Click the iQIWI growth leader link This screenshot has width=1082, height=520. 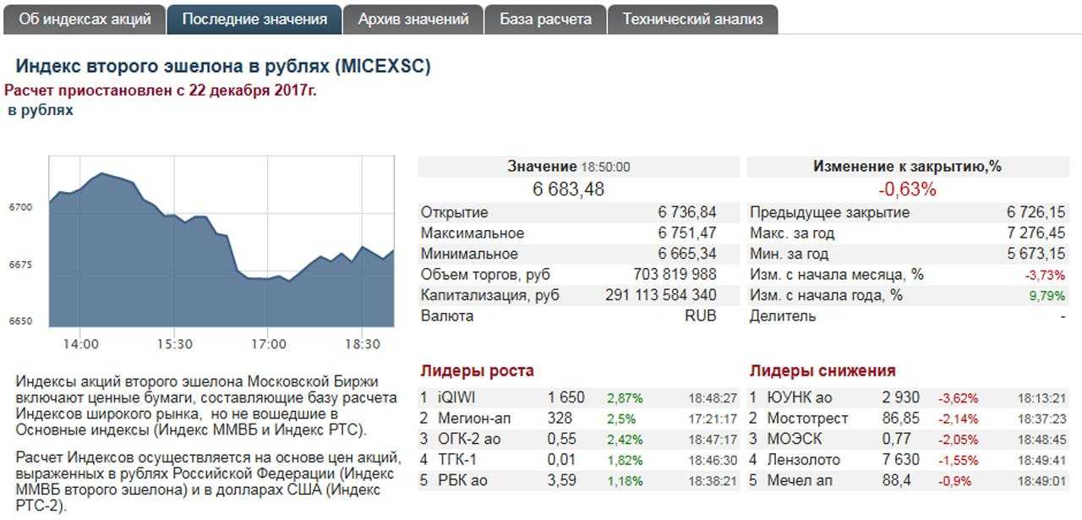[458, 397]
